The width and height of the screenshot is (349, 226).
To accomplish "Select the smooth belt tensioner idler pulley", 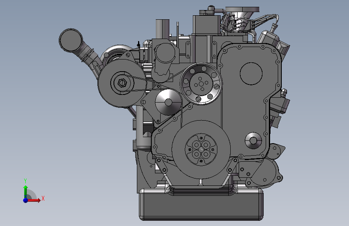I will pos(168,102).
